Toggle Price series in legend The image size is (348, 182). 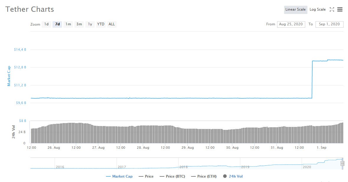(x=146, y=176)
